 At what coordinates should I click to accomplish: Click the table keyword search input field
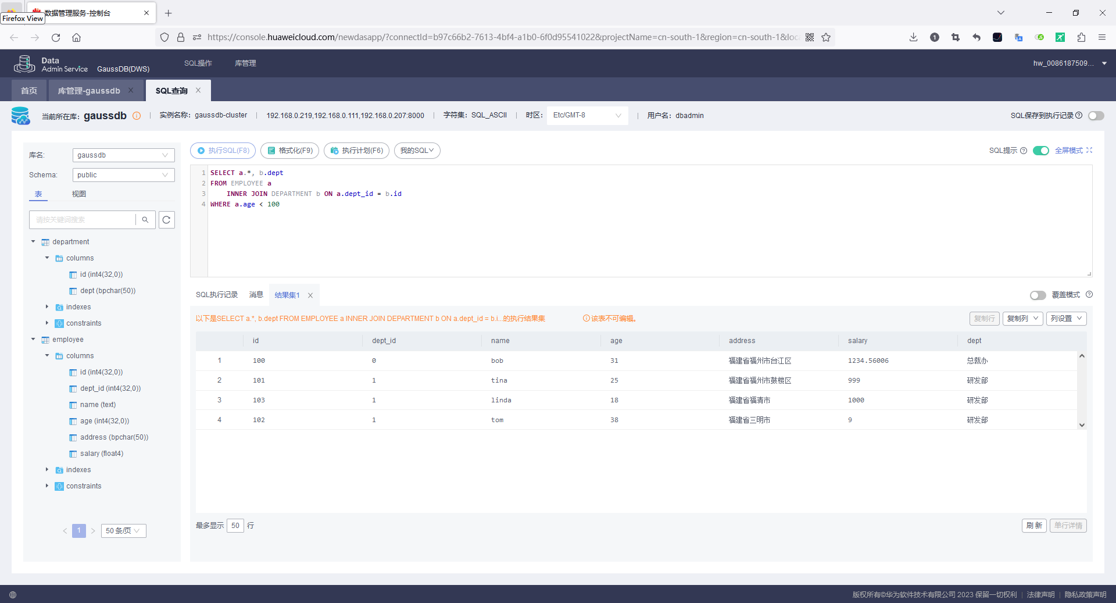82,220
